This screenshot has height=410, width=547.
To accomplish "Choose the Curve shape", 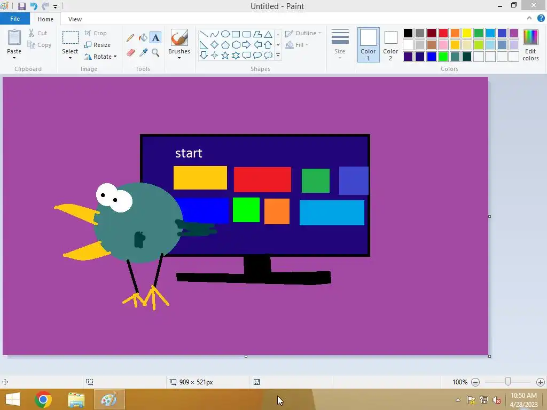I will [215, 34].
